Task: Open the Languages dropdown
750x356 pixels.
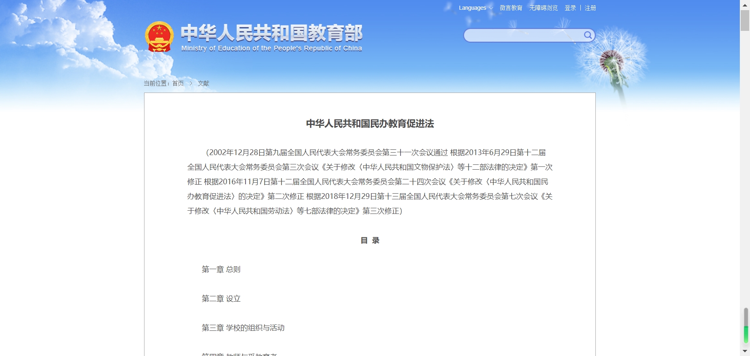Action: click(x=476, y=8)
